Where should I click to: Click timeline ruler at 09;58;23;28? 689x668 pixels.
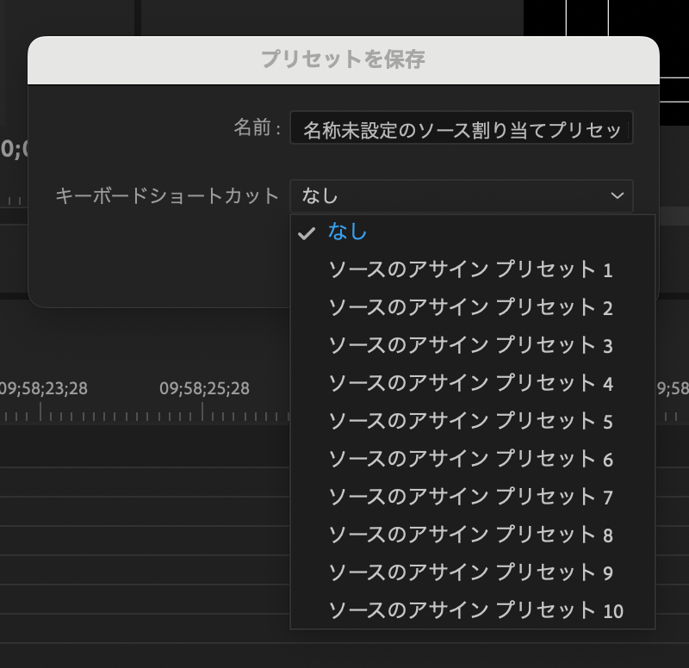(x=43, y=389)
